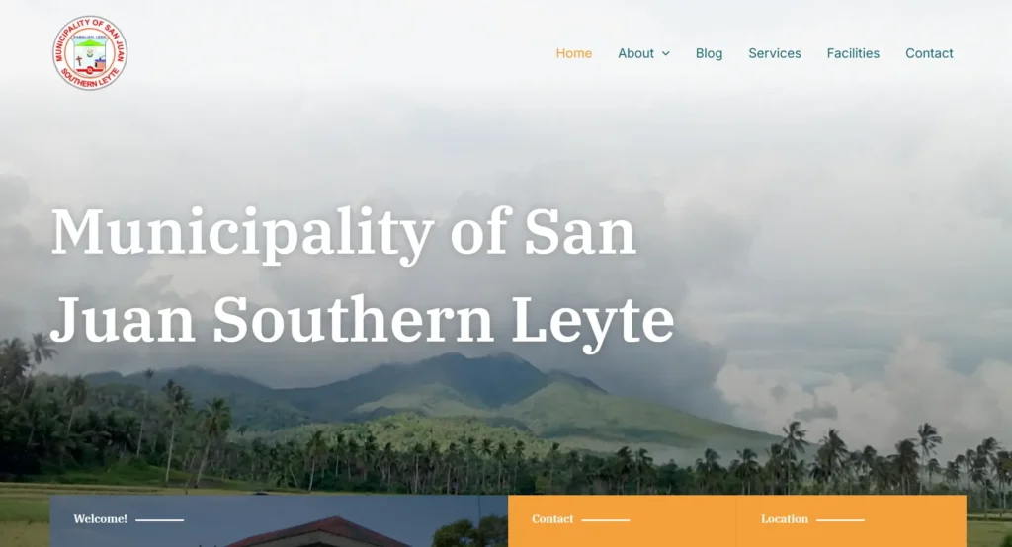Viewport: 1012px width, 547px height.
Task: Select Contact in the top navigation
Action: point(929,53)
